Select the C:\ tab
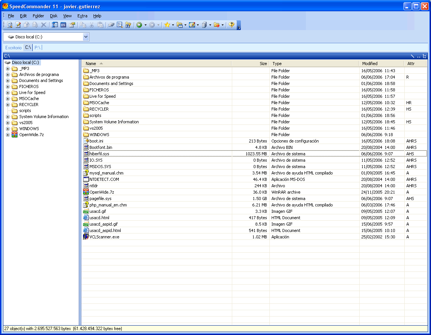 pyautogui.click(x=28, y=47)
